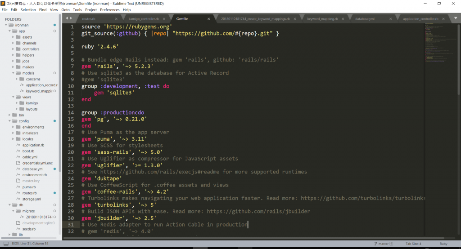
Task: Open application_record.rb in the sidebar
Action: tap(41, 85)
